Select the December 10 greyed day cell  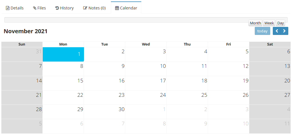(228, 126)
